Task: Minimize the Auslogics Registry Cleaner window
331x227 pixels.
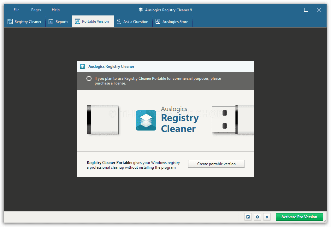Action: (x=293, y=10)
